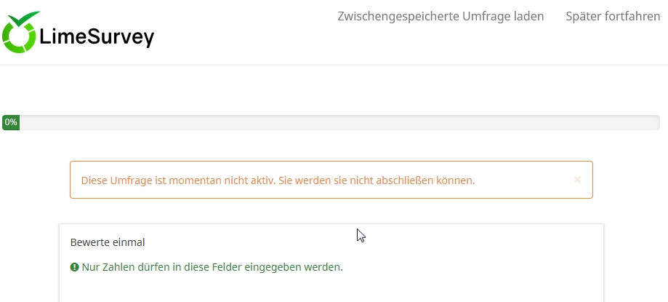Click the "Nur Zahlen dürfen" validation hint text
668x302 pixels.
[212, 268]
